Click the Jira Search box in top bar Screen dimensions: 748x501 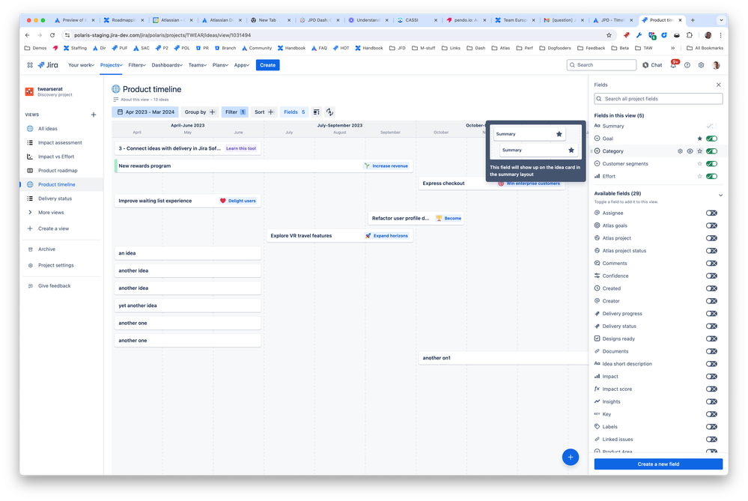tap(601, 65)
